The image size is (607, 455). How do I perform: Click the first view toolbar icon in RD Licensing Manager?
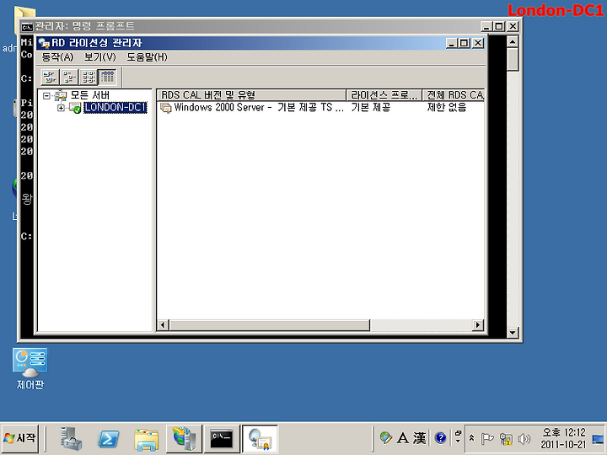click(x=50, y=77)
